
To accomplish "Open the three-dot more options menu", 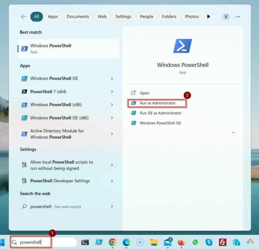I will [x=238, y=16].
